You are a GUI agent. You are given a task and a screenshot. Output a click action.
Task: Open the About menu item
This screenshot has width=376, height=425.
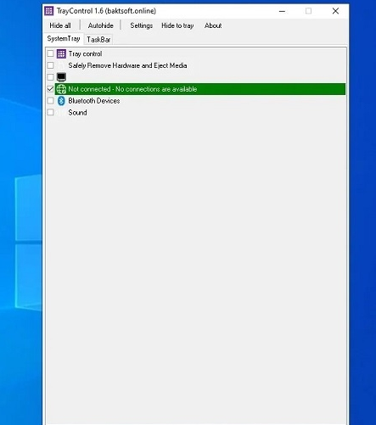(213, 25)
